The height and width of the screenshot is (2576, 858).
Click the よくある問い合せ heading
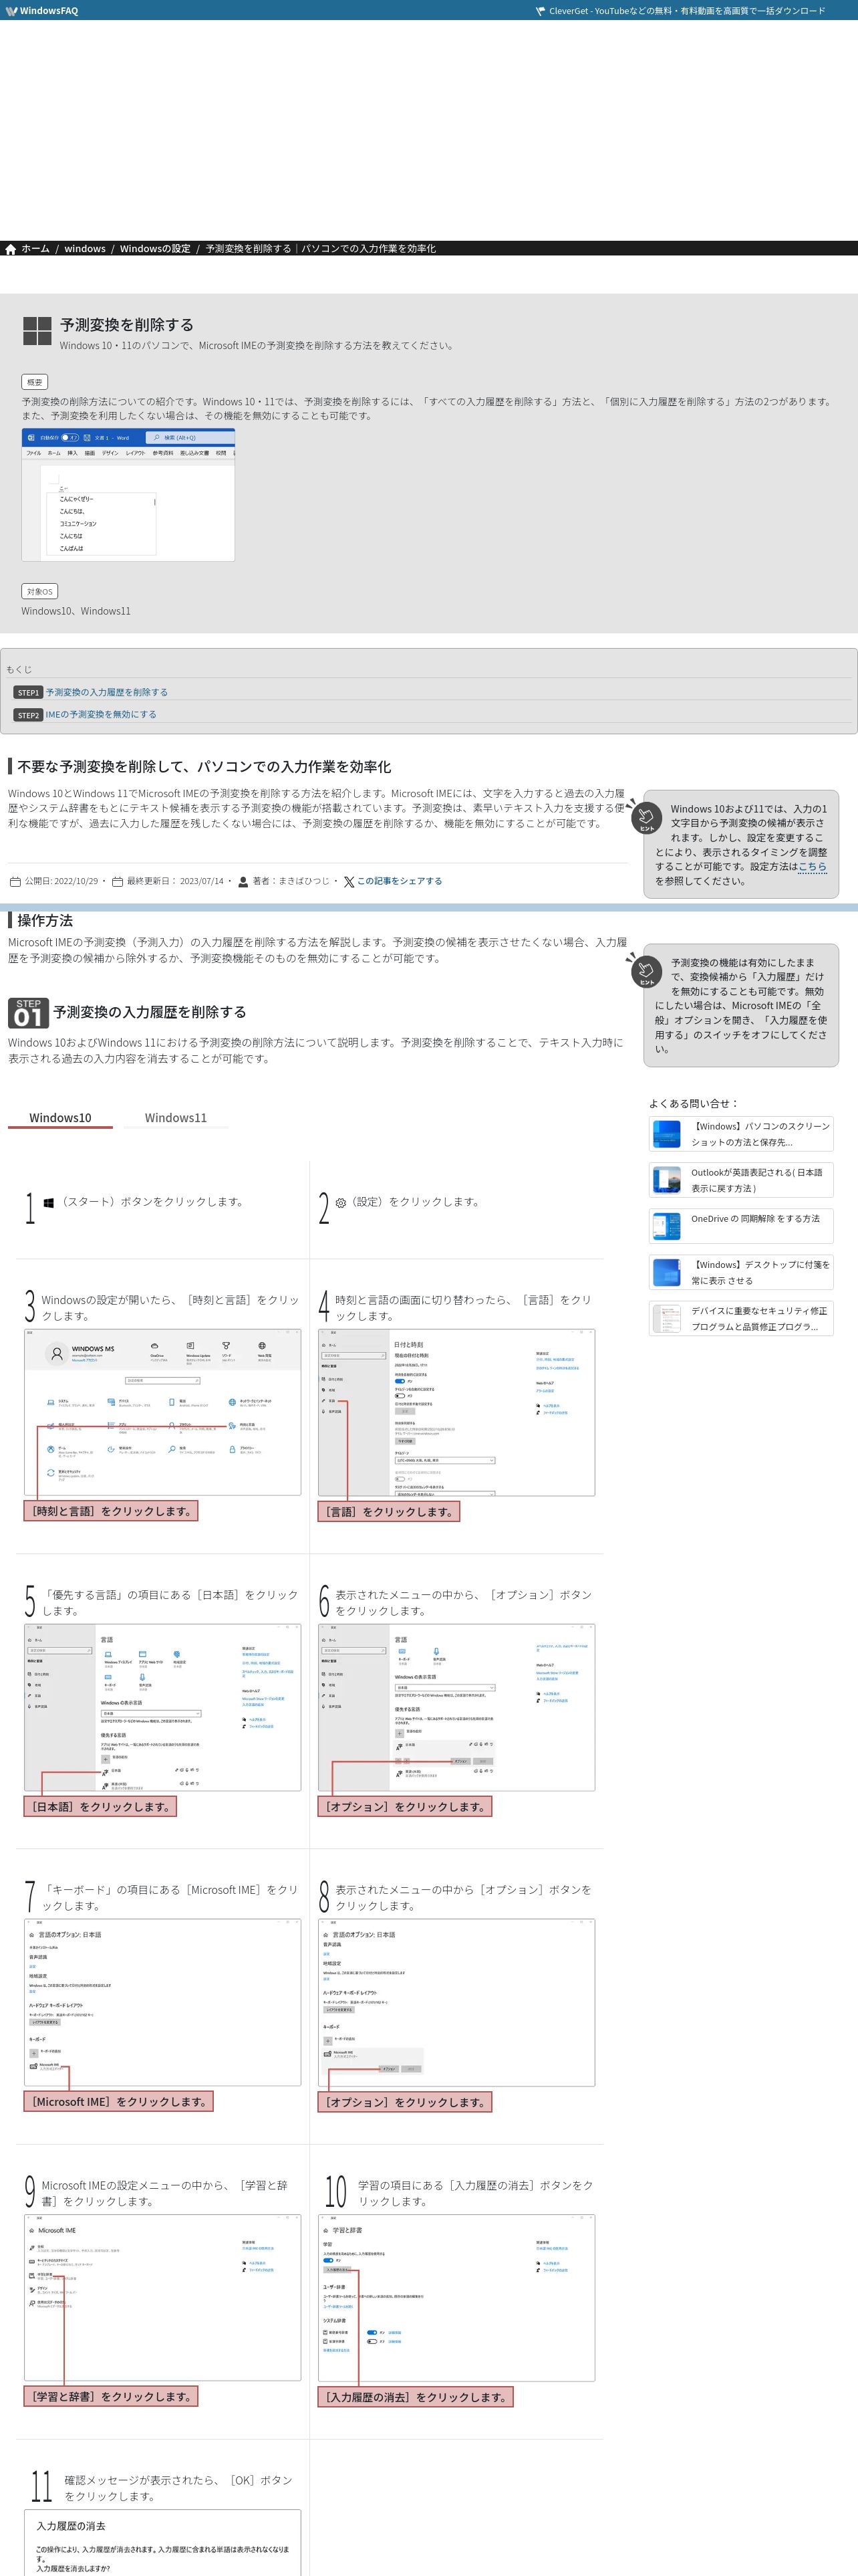pos(694,1104)
